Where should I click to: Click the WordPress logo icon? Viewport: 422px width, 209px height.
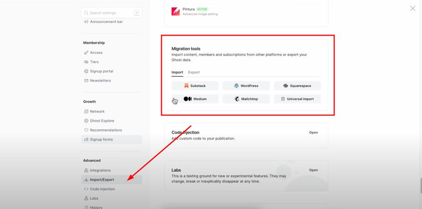coord(236,86)
